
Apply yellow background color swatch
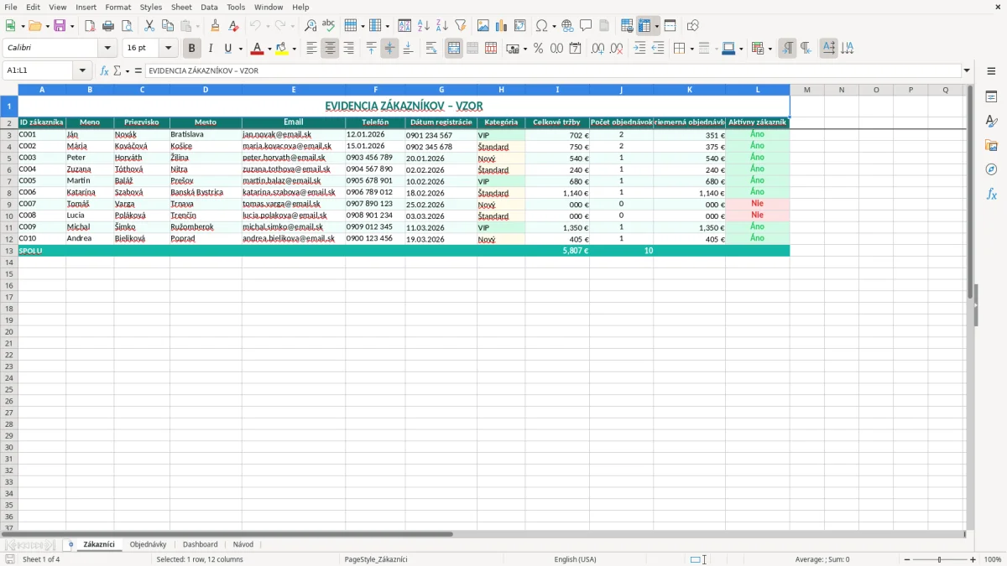[x=282, y=49]
